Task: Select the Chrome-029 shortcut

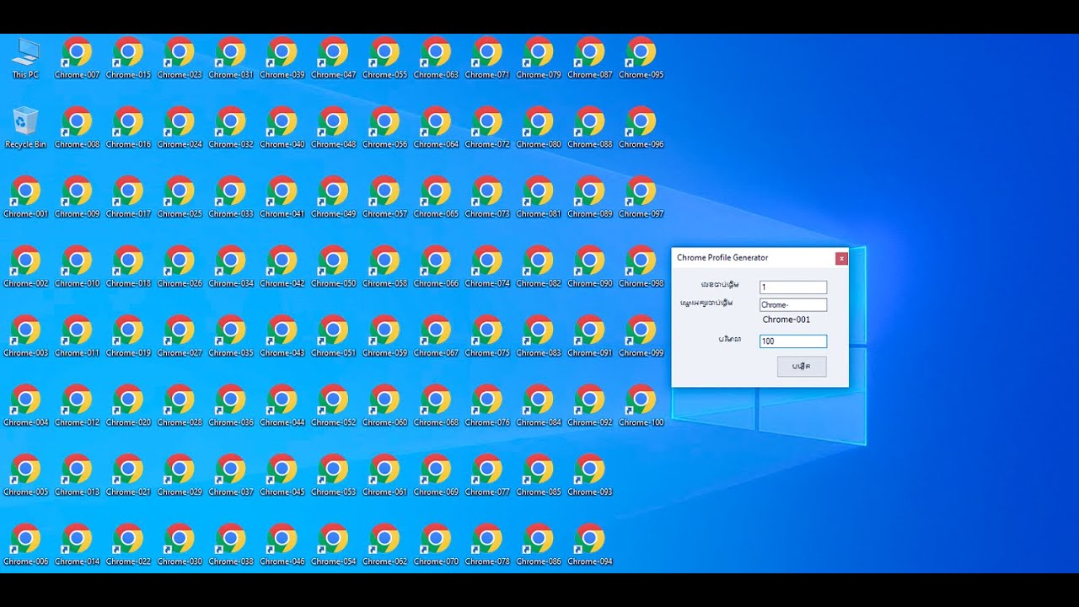Action: pos(180,475)
